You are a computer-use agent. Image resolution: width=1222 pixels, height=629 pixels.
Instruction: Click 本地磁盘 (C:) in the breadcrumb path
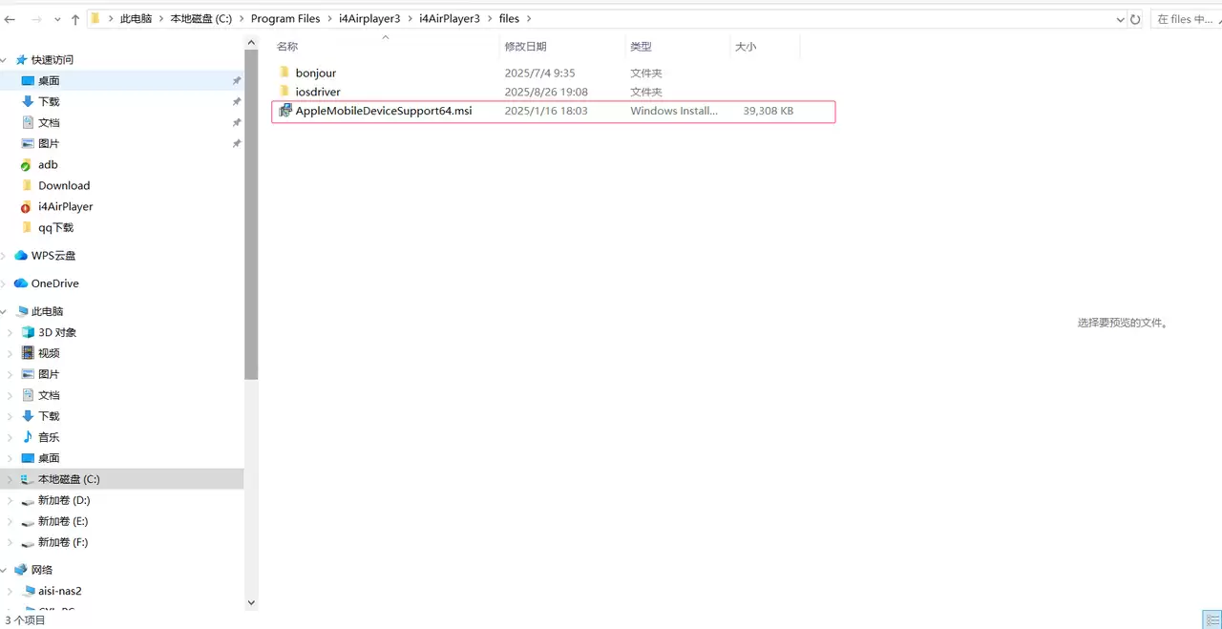point(200,19)
